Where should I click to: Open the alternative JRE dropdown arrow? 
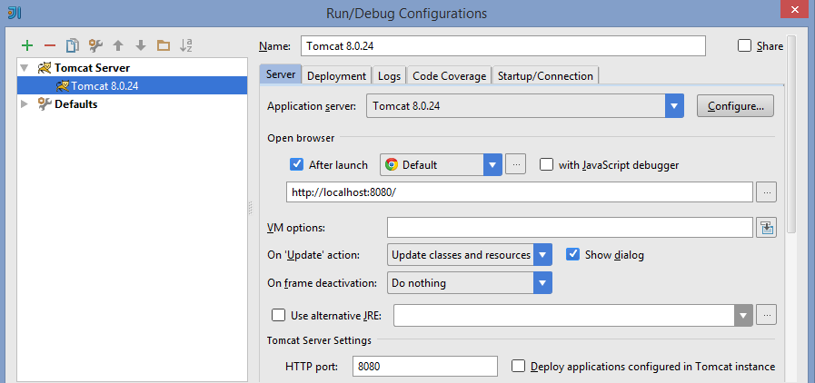[x=743, y=315]
